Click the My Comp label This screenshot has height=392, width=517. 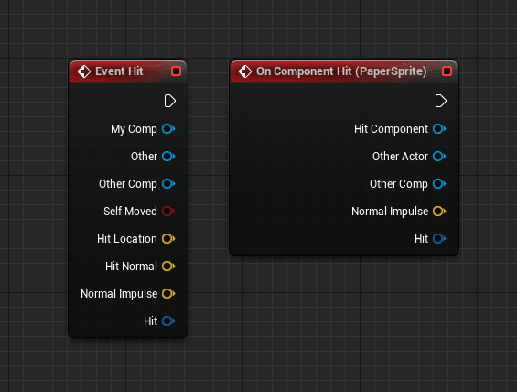[134, 129]
